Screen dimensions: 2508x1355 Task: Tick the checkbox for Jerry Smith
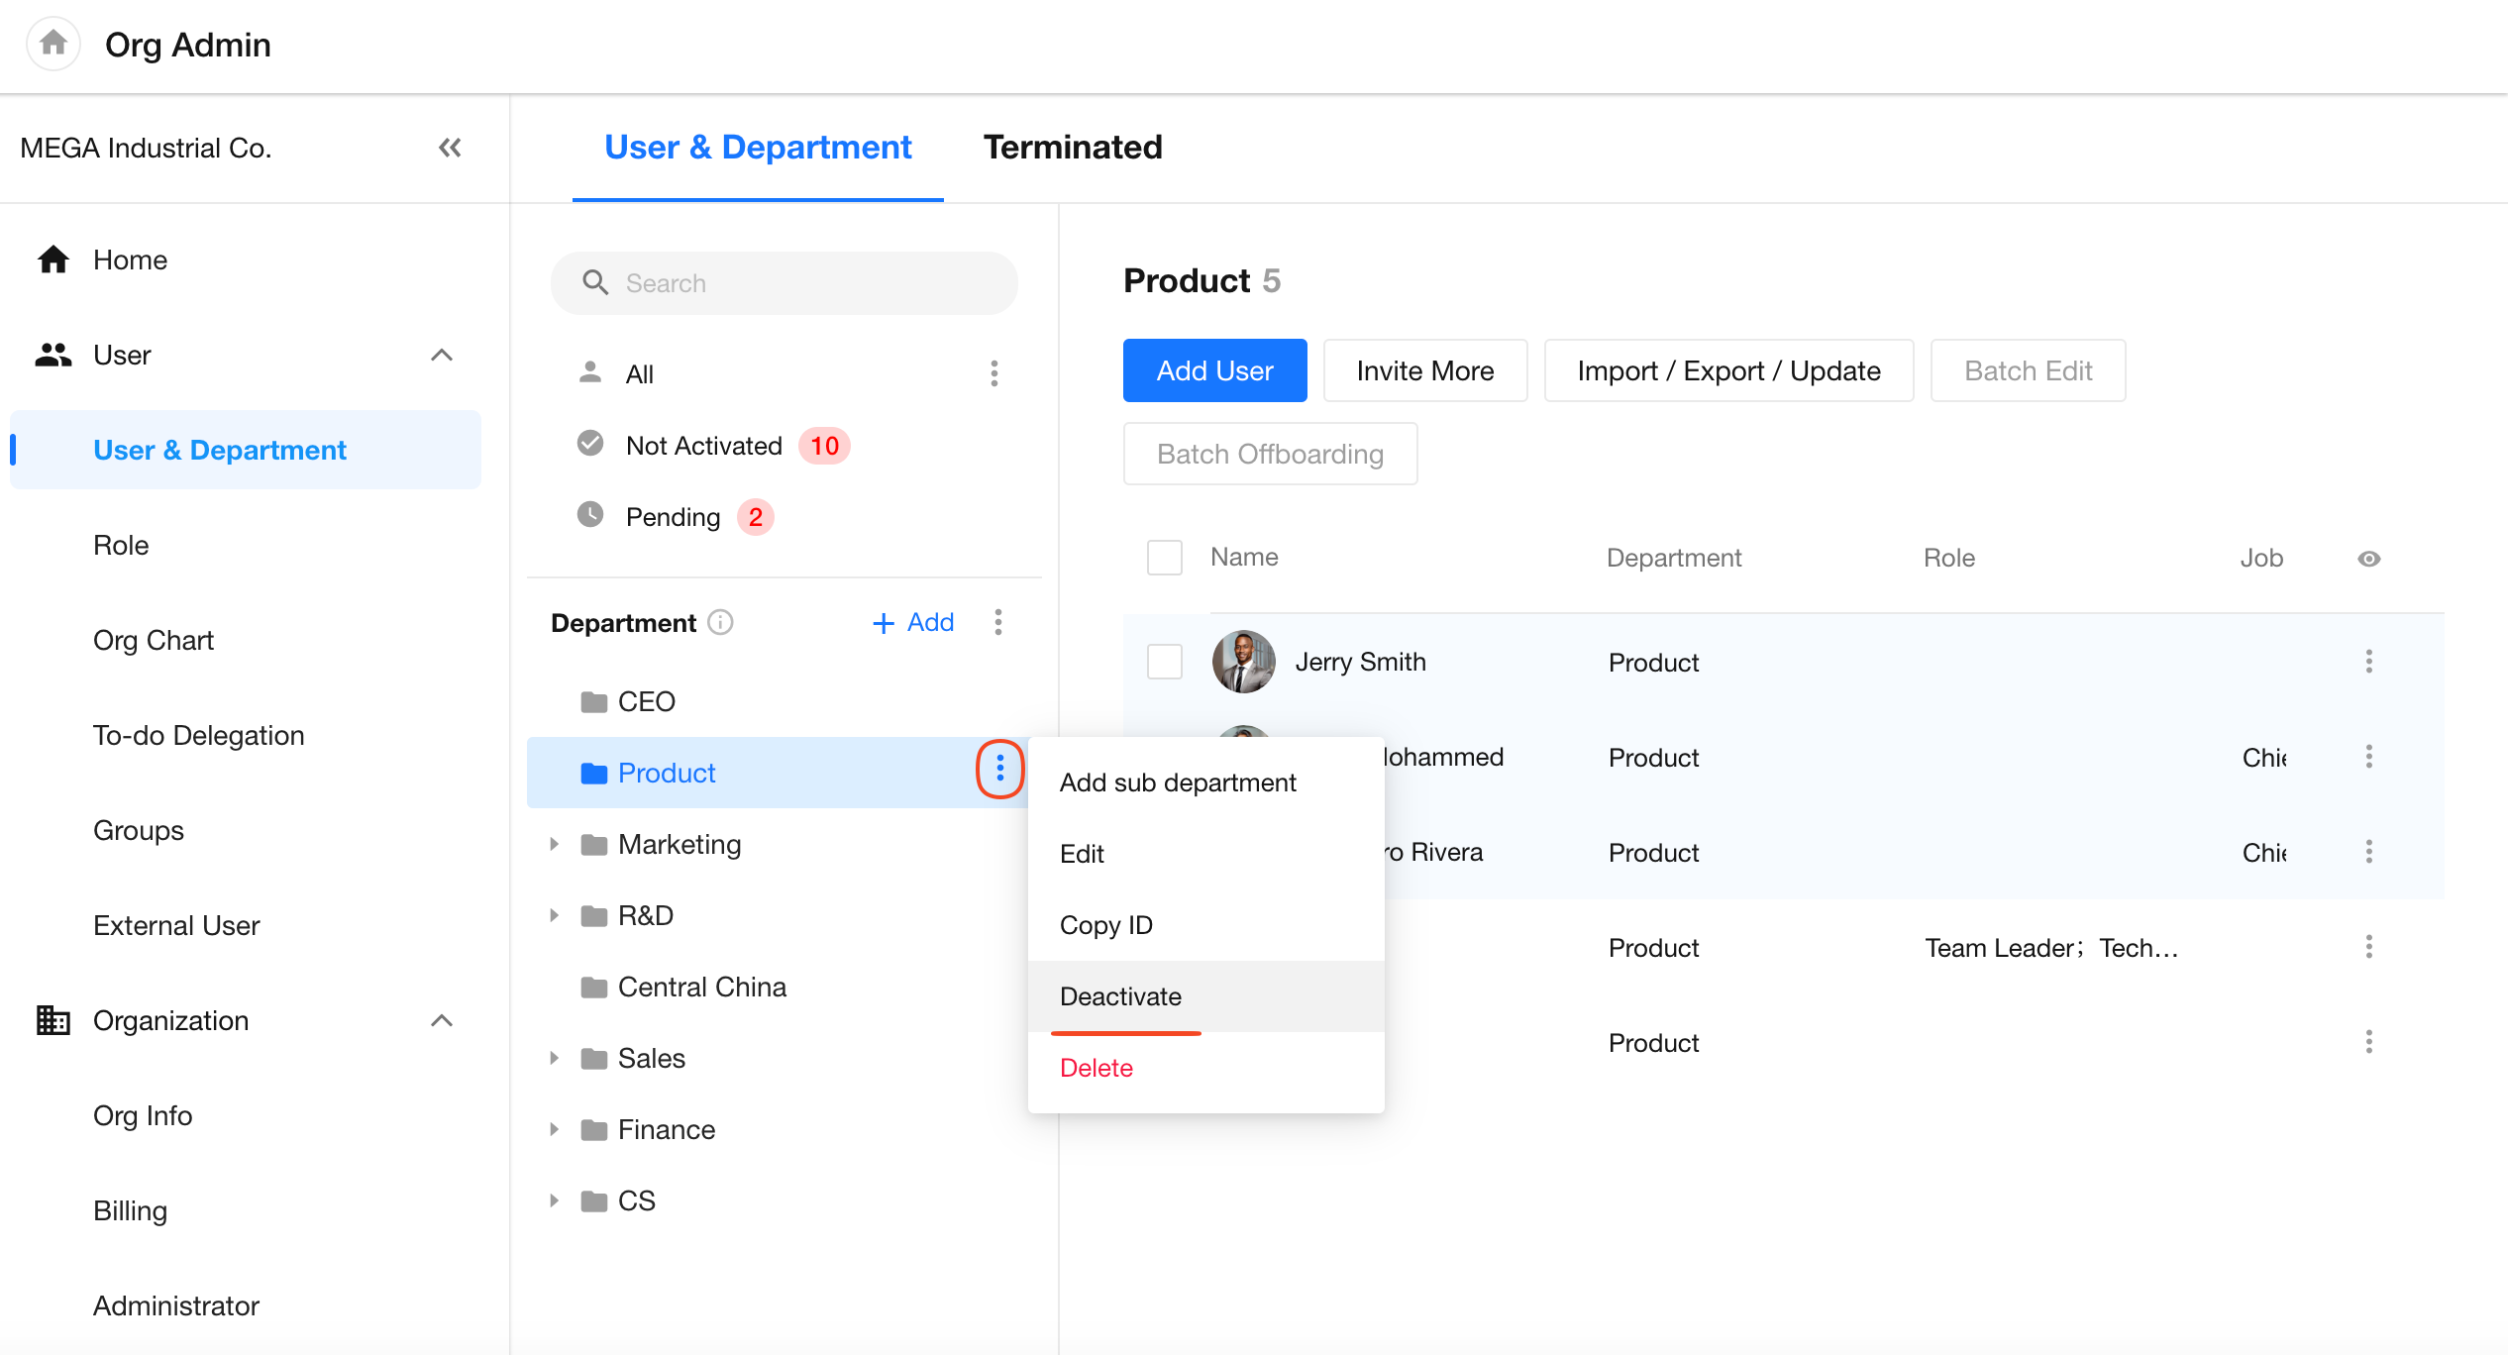pyautogui.click(x=1164, y=662)
